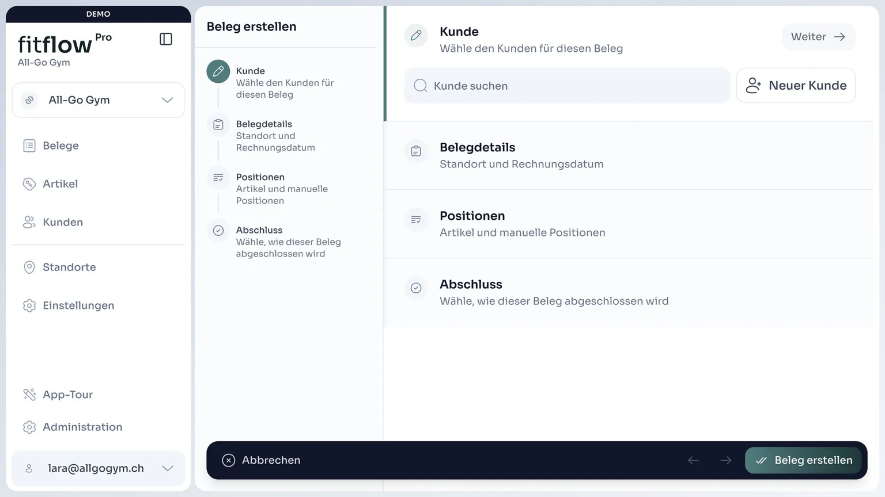Click Abbrechen to cancel
Image resolution: width=885 pixels, height=497 pixels.
click(262, 460)
